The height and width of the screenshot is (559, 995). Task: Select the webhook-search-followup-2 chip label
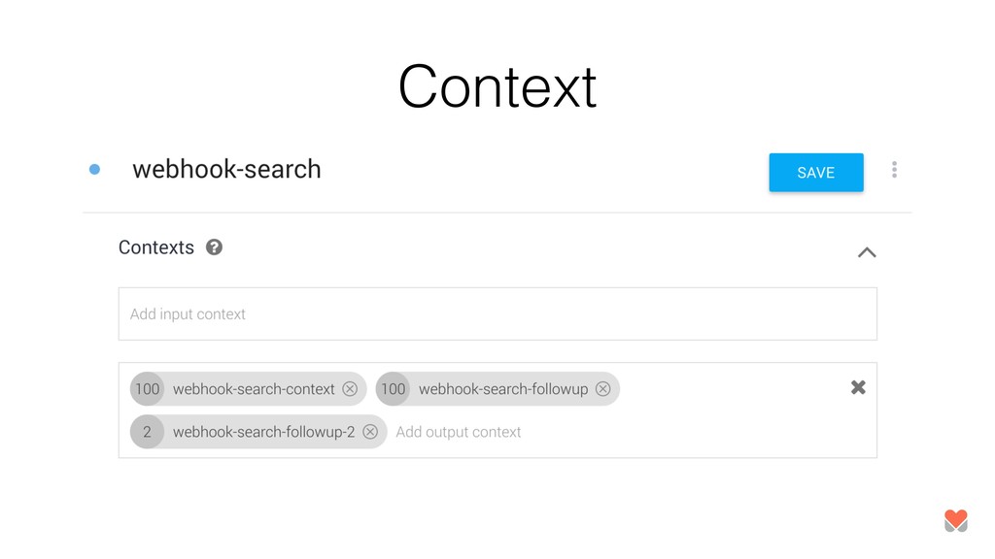264,432
